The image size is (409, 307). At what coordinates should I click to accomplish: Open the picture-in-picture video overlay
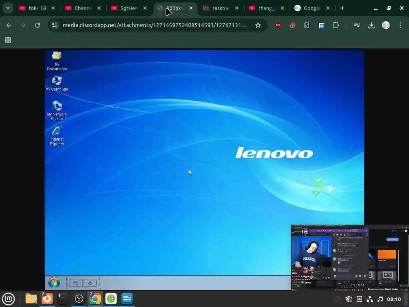click(x=350, y=257)
